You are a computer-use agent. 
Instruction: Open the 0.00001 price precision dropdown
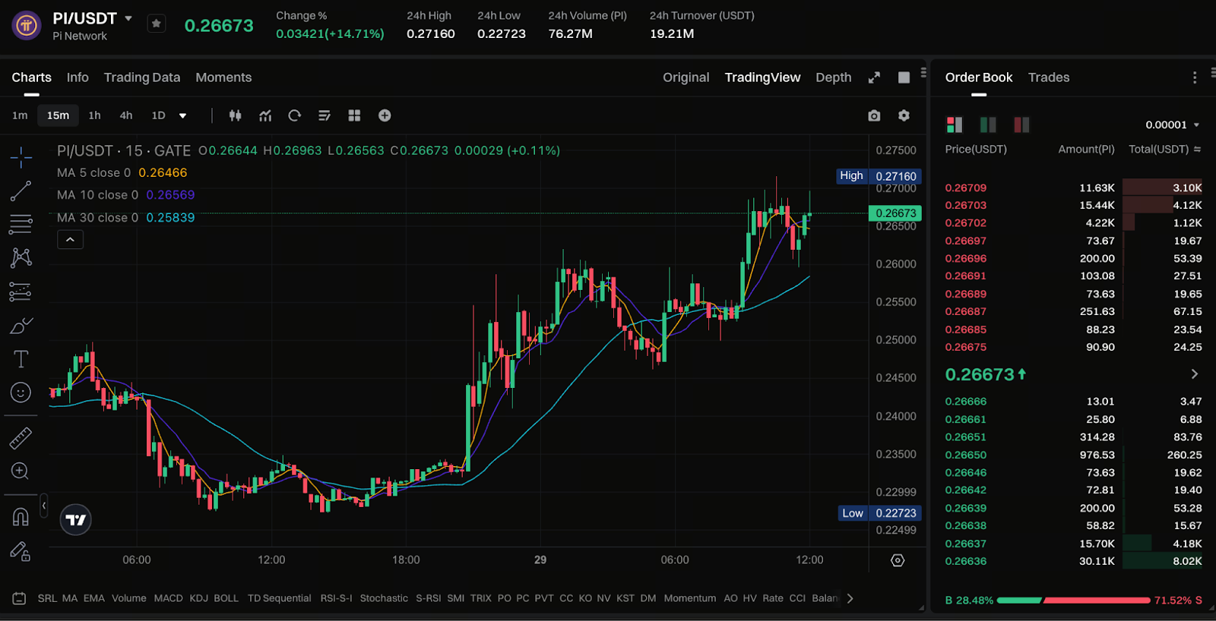click(x=1172, y=125)
